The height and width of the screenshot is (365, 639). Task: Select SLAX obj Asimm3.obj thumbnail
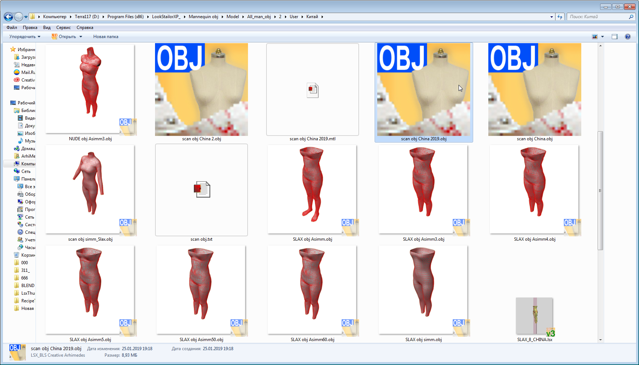click(x=424, y=190)
